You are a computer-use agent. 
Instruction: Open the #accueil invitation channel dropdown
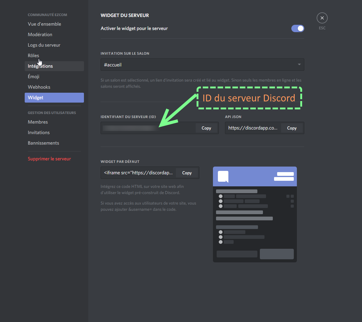(198, 65)
